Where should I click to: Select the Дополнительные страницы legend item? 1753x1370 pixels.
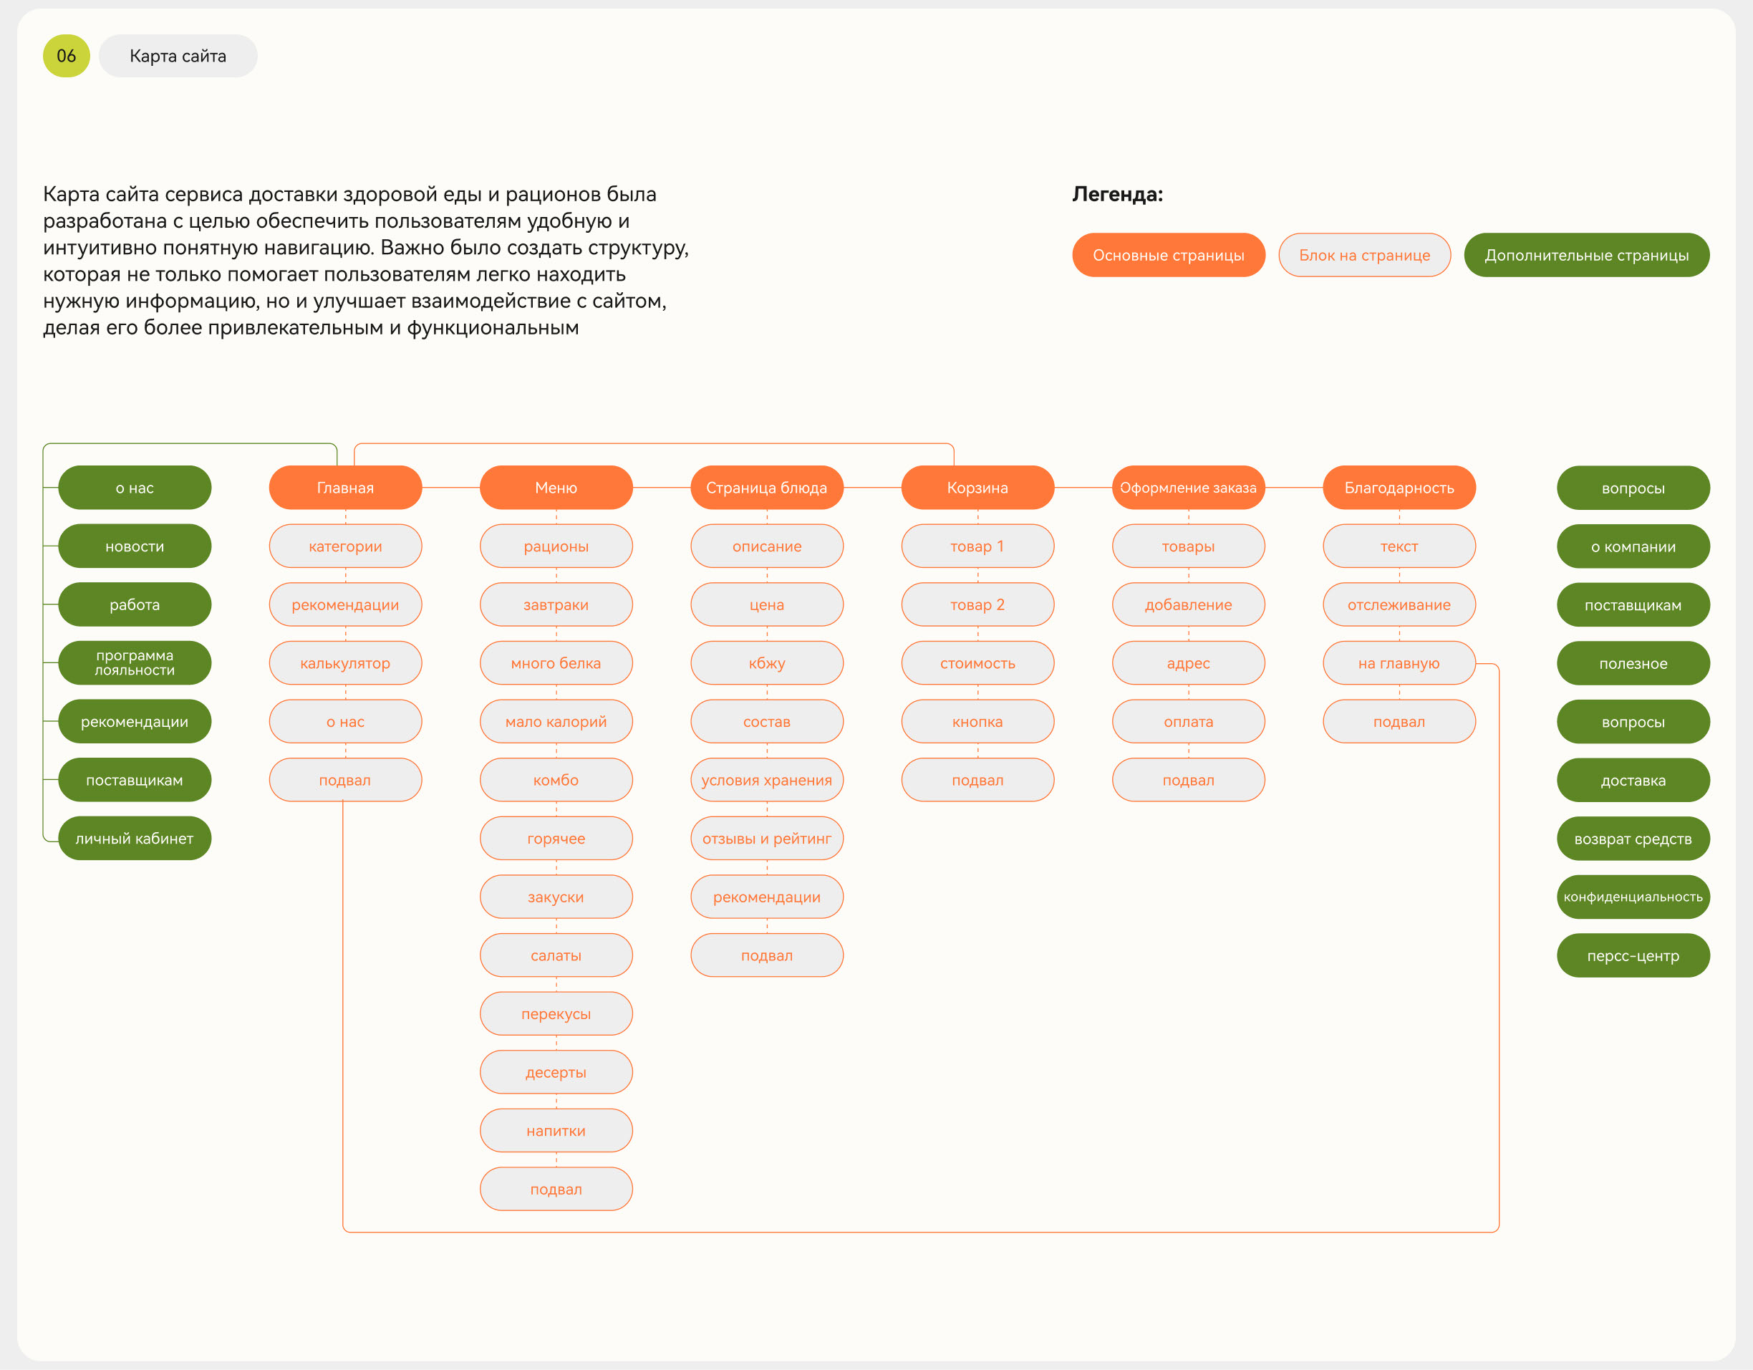[1586, 254]
